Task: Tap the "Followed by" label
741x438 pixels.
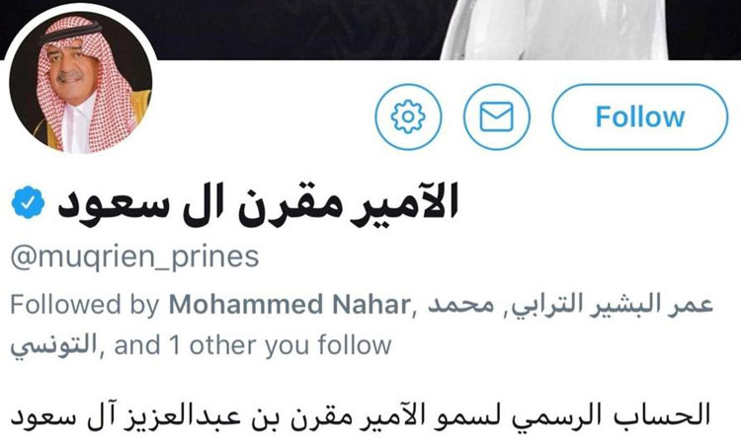Action: pos(85,305)
